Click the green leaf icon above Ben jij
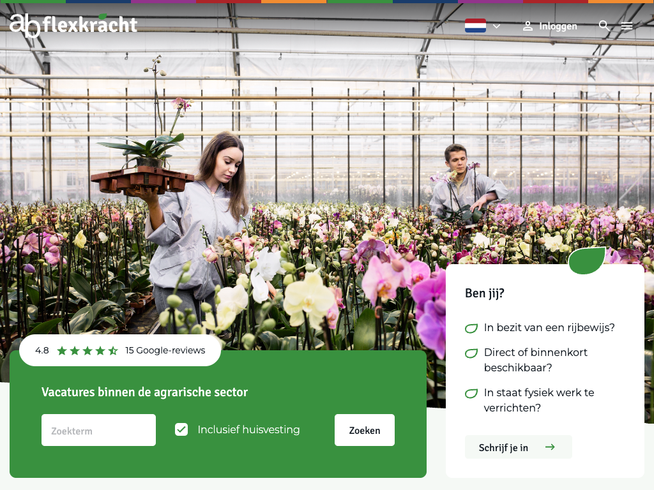The image size is (654, 490). click(587, 260)
